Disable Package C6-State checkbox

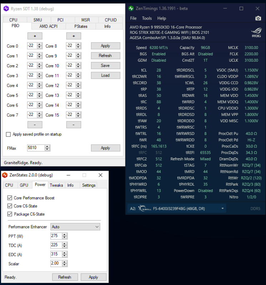[x=10, y=214]
